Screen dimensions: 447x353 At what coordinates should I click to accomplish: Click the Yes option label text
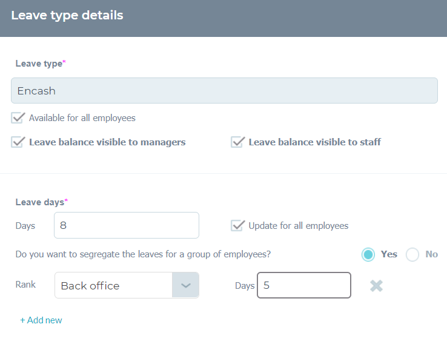pyautogui.click(x=389, y=254)
